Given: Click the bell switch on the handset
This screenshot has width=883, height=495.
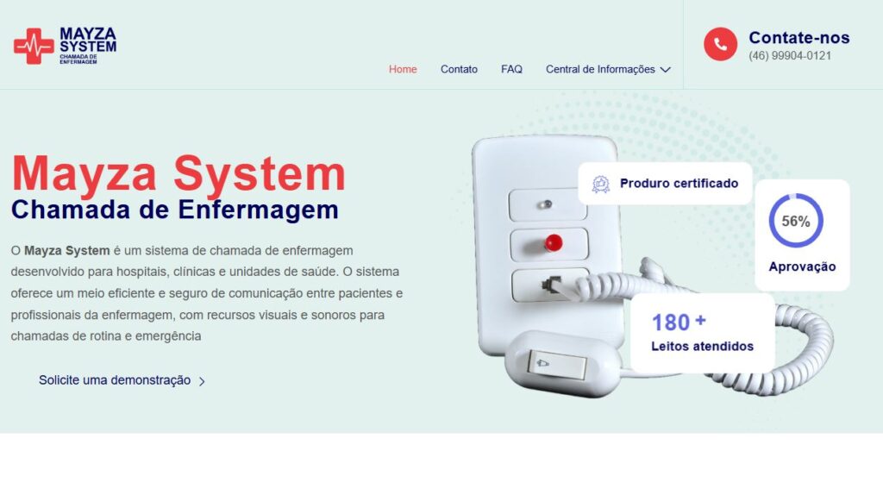Looking at the screenshot, I should pyautogui.click(x=556, y=365).
